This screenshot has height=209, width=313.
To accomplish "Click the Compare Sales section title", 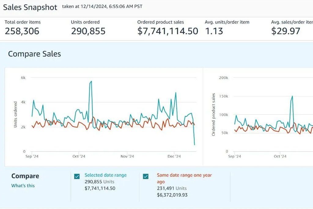I will point(35,54).
